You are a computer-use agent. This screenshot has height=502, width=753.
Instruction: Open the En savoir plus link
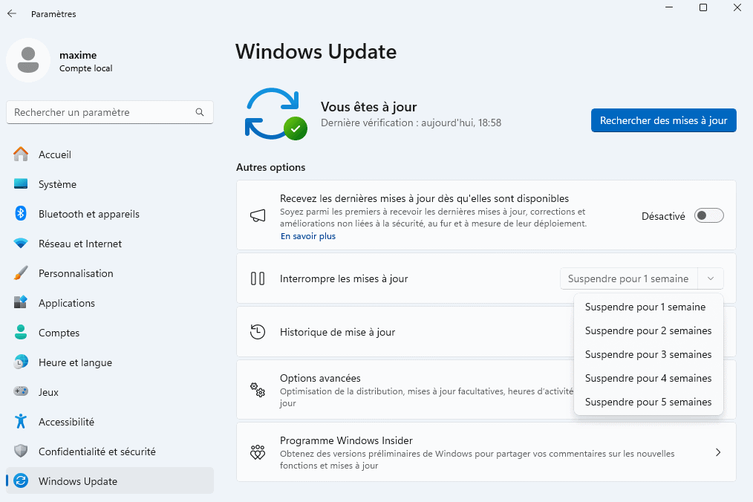[308, 236]
